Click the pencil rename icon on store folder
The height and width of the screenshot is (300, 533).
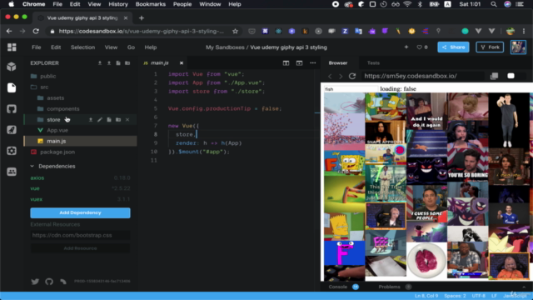[x=100, y=120]
